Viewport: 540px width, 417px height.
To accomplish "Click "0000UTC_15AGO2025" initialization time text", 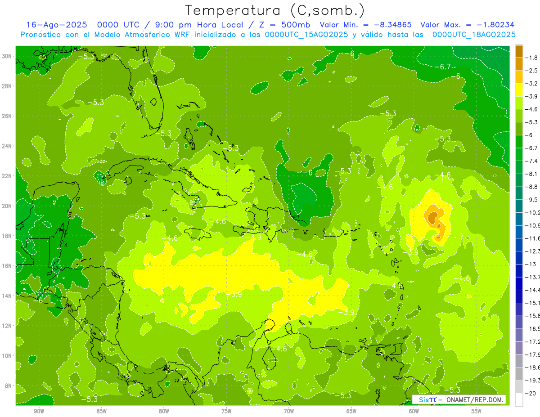I will click(x=306, y=35).
